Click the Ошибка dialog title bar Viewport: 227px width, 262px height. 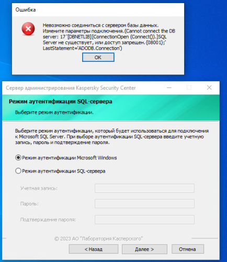click(98, 10)
